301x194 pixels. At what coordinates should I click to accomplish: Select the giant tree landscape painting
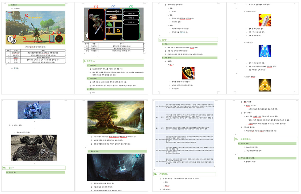(115, 117)
